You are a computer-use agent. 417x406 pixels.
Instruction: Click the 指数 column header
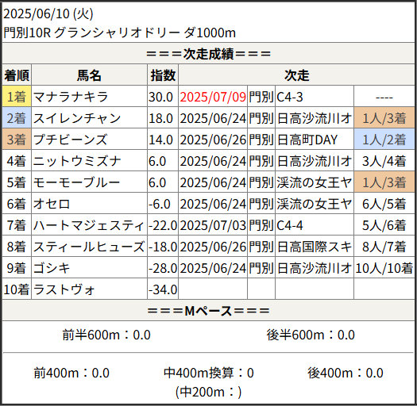coord(163,75)
